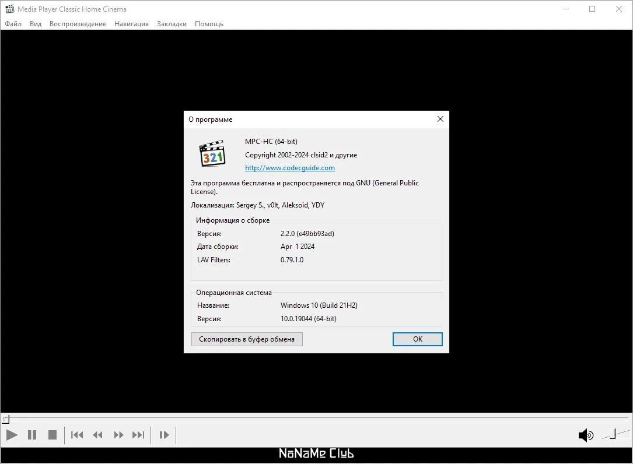Open the Навигация menu
Image resolution: width=633 pixels, height=464 pixels.
click(x=131, y=24)
